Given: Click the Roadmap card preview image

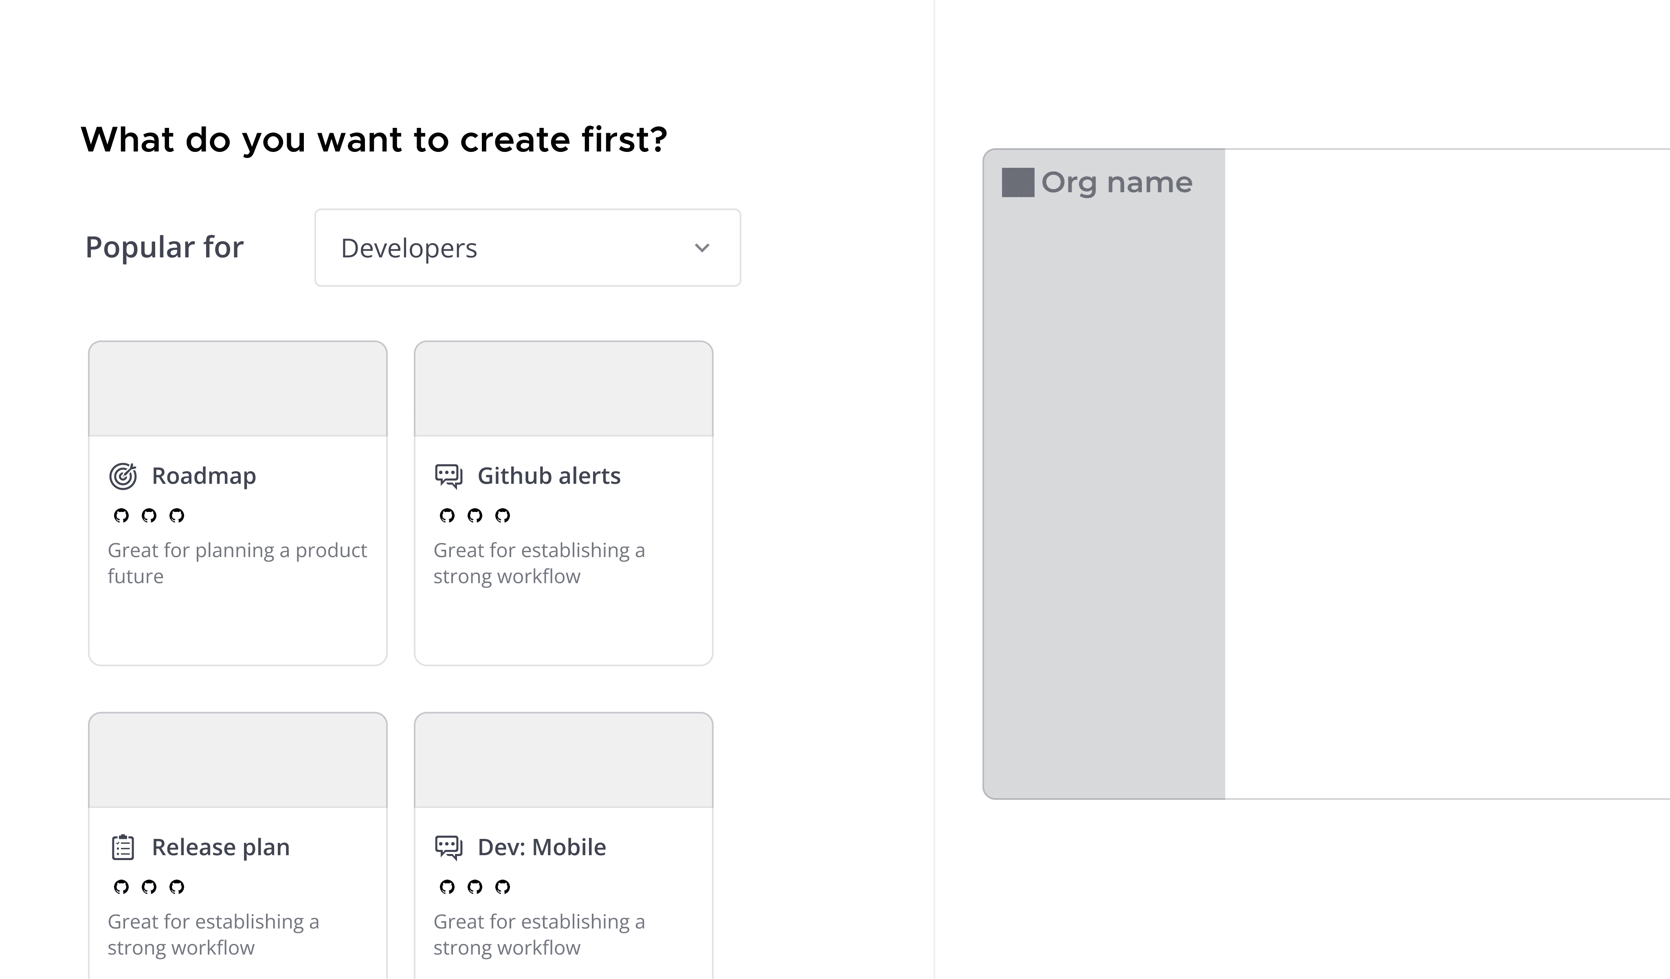Looking at the screenshot, I should 238,389.
